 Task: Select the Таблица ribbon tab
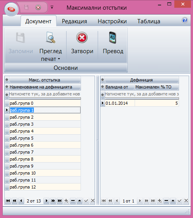[x=149, y=21]
